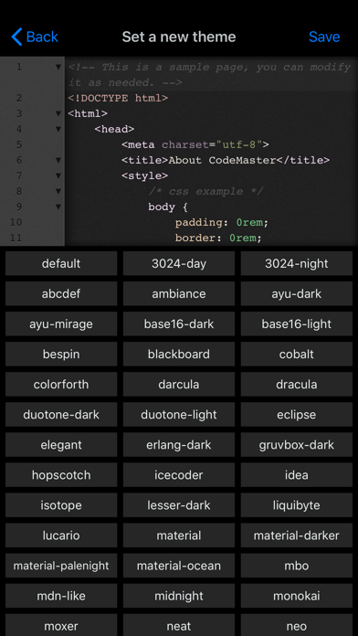Collapse body rule arrow on line 9
Screen dimensions: 358x636
58,207
